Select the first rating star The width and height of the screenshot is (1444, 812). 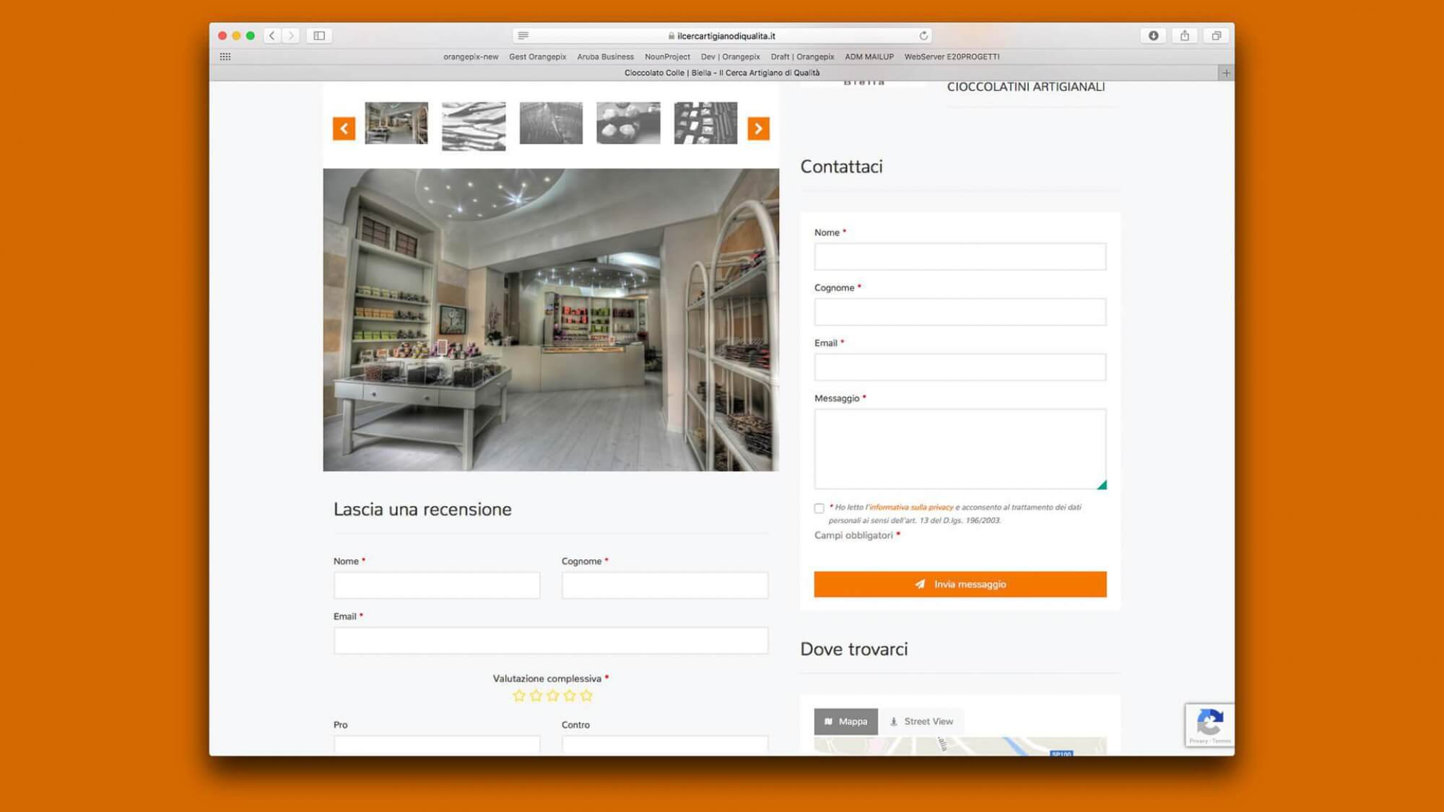[519, 695]
